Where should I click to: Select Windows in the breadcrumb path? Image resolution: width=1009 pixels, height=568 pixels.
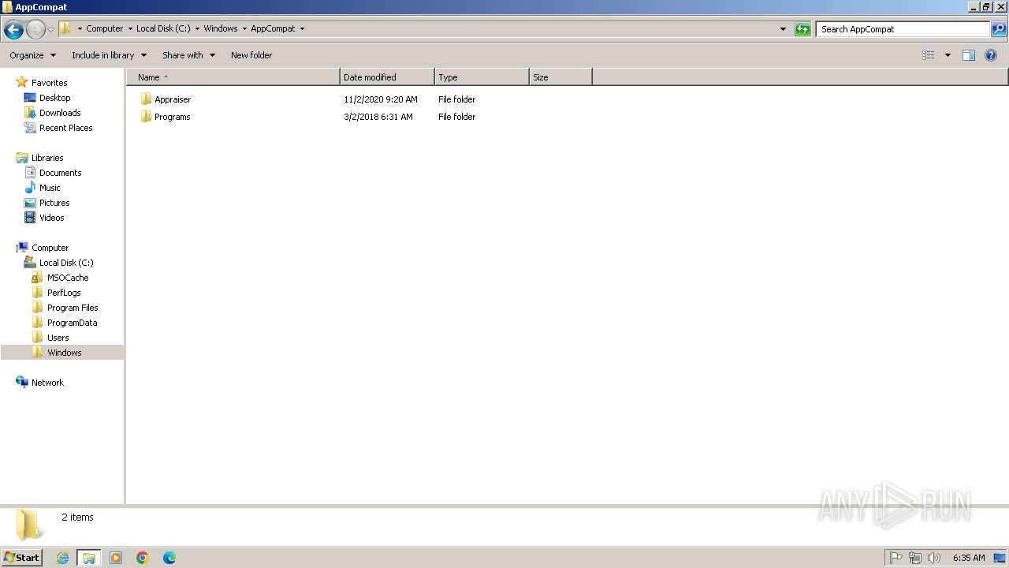[220, 28]
